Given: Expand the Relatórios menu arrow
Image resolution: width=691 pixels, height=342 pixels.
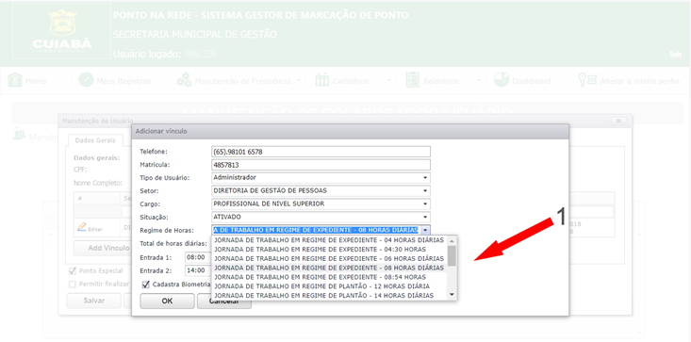Looking at the screenshot, I should click(480, 80).
